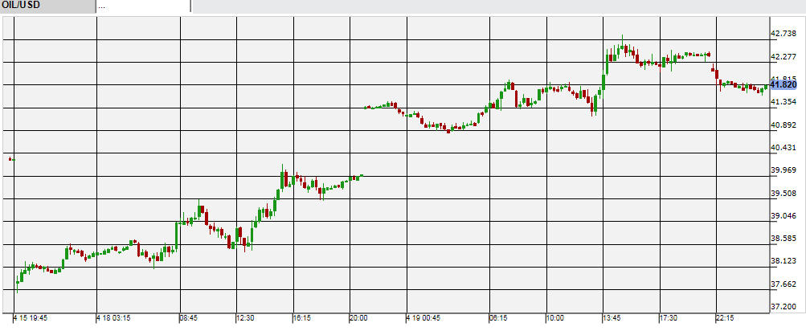The image size is (806, 331).
Task: Select the 37.200 price axis label
Action: [x=783, y=307]
